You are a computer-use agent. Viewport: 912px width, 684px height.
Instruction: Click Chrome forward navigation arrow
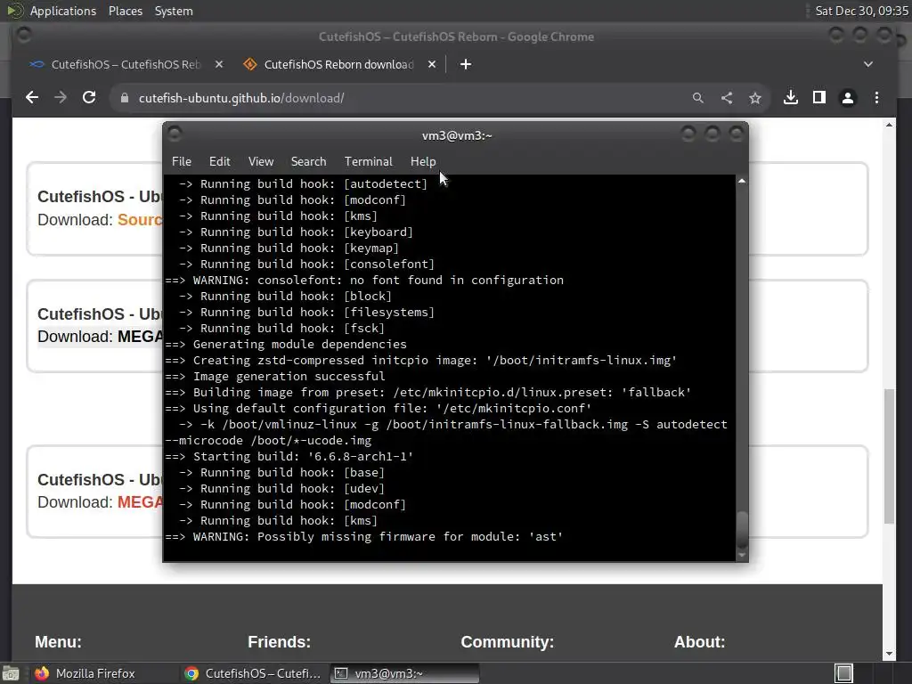(61, 98)
